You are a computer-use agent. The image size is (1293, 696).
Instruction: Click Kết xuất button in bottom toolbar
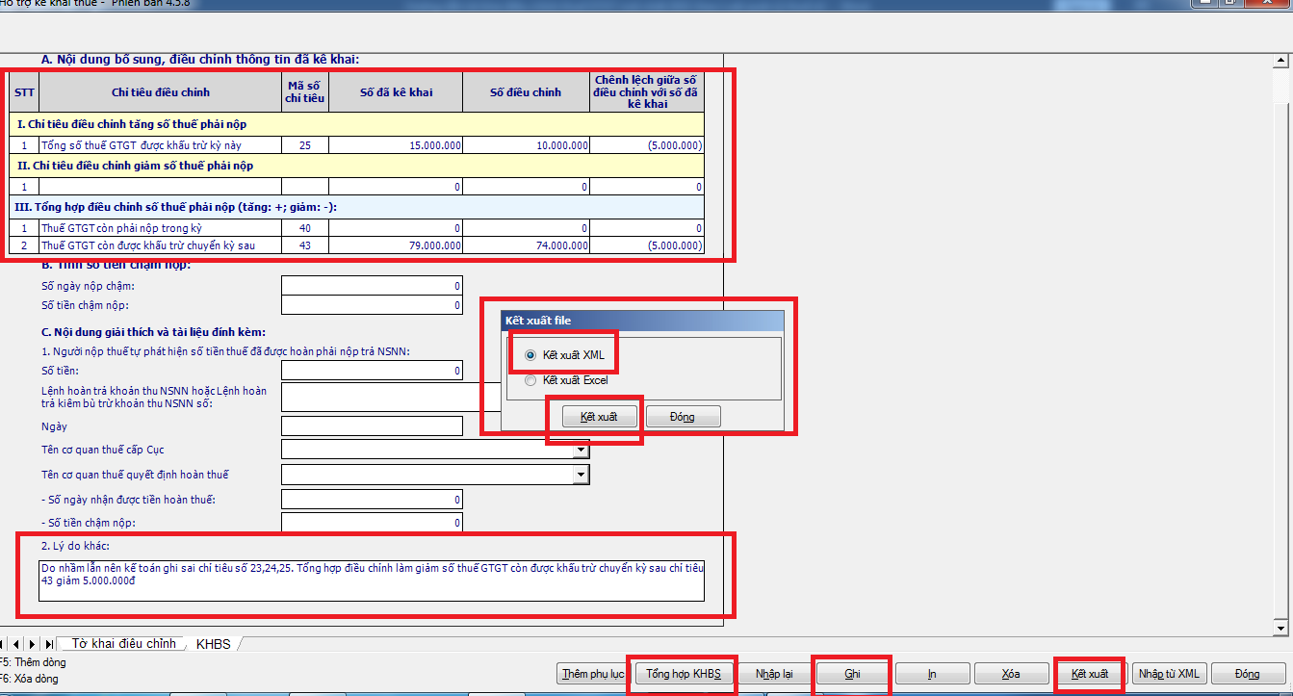click(1090, 674)
